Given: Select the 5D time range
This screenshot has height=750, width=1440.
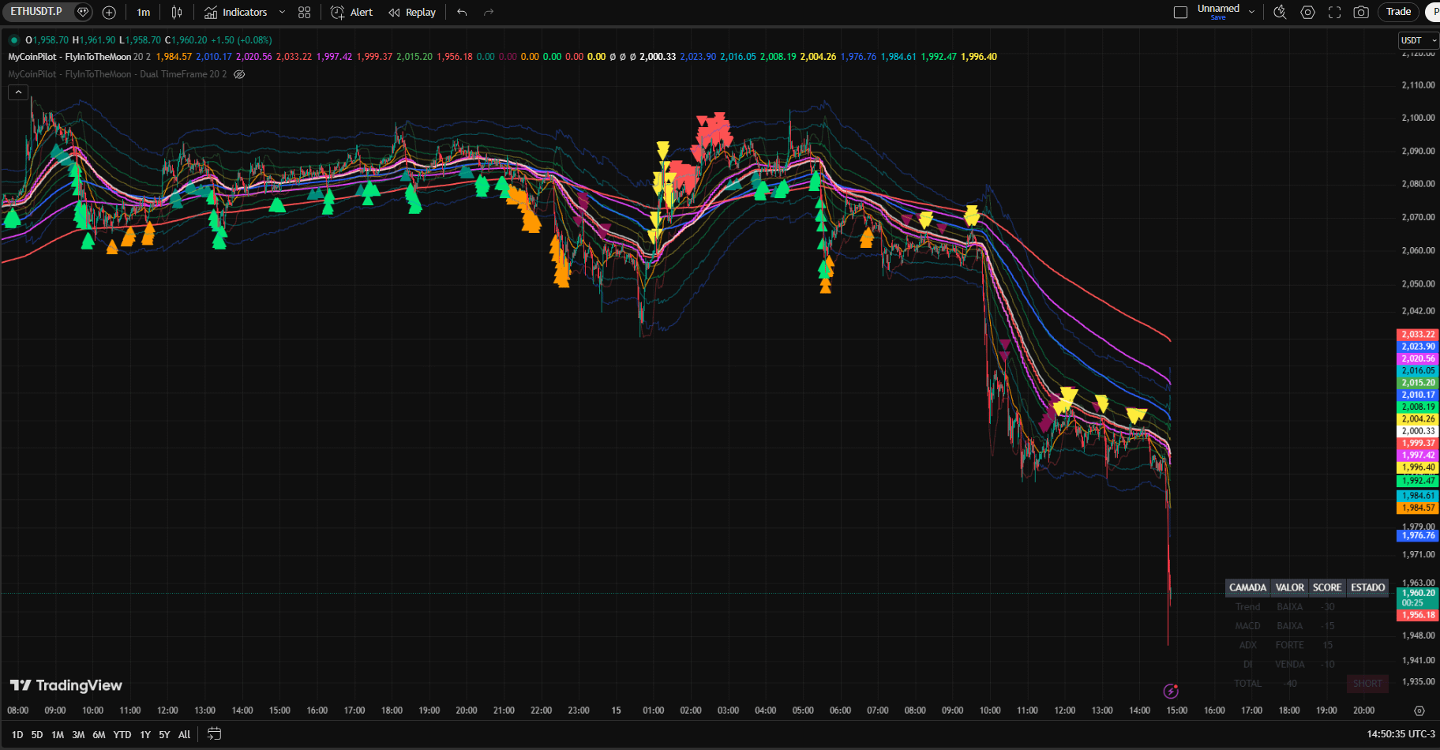Looking at the screenshot, I should [37, 734].
